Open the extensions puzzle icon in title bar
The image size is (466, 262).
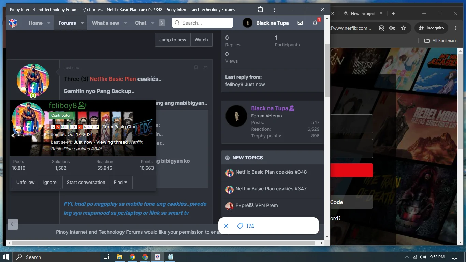pyautogui.click(x=260, y=10)
